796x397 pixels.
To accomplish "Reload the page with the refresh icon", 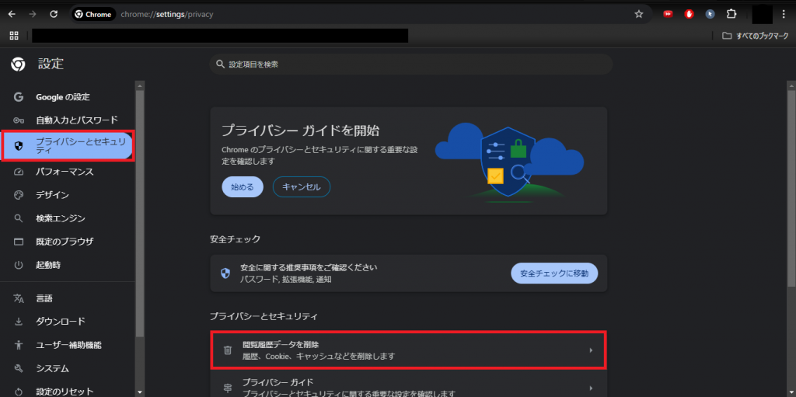I will (x=54, y=14).
